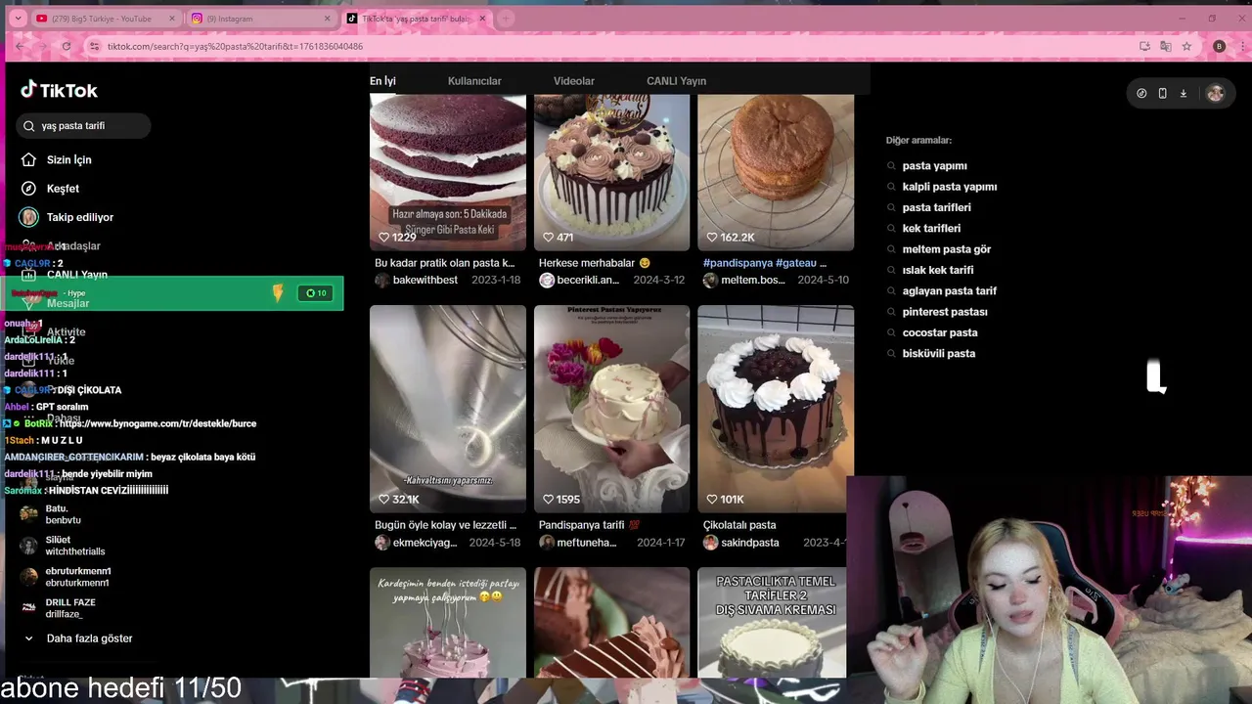Click the home icon beside Sizin İçin
Screen dimensions: 1252x704
(28, 159)
